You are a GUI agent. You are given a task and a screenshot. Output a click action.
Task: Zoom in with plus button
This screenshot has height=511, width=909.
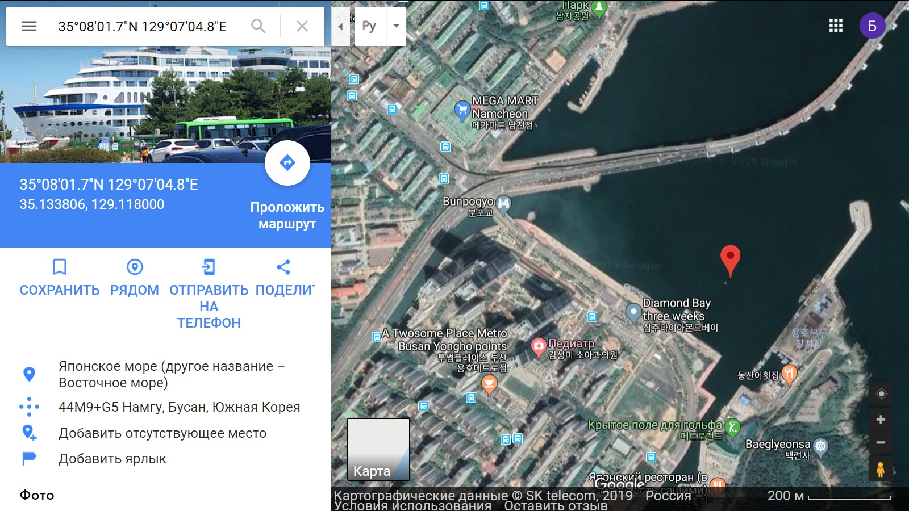pyautogui.click(x=881, y=420)
